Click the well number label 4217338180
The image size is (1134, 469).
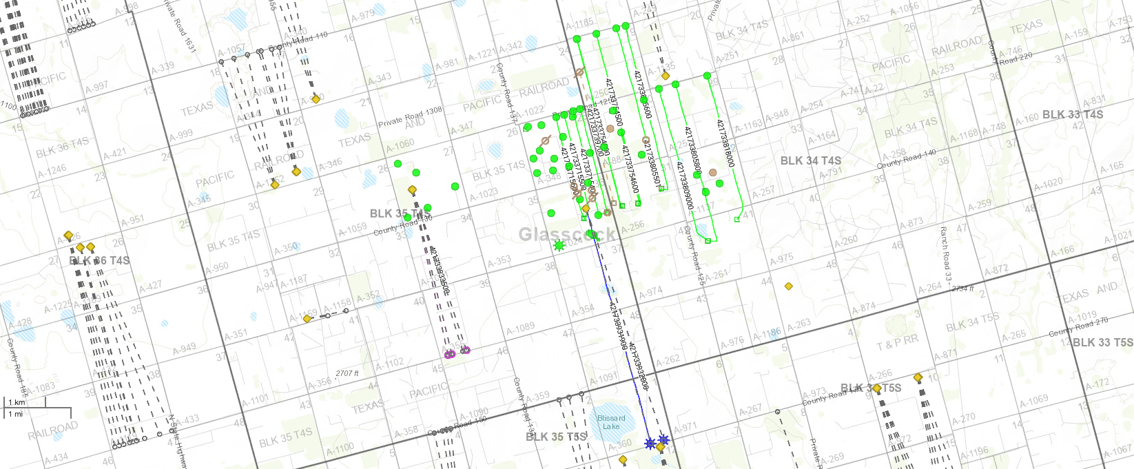726,144
